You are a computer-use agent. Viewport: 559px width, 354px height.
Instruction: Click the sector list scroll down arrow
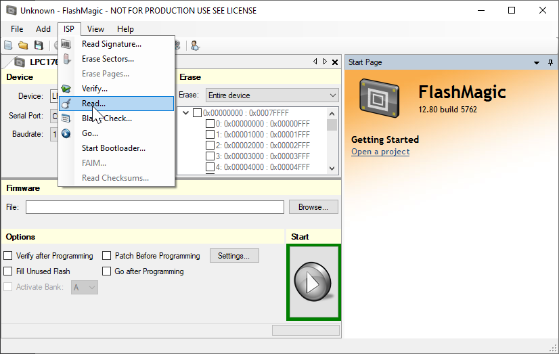(x=332, y=169)
